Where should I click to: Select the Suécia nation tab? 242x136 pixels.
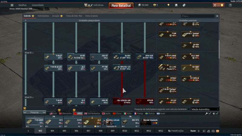150,114
